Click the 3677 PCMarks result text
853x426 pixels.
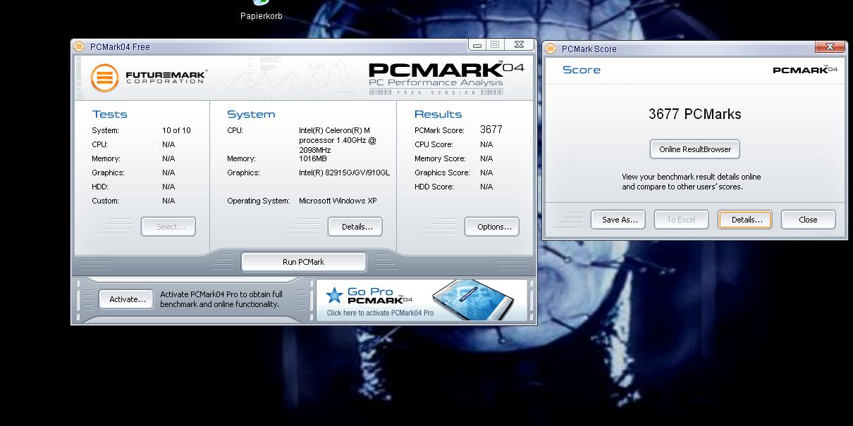coord(695,114)
